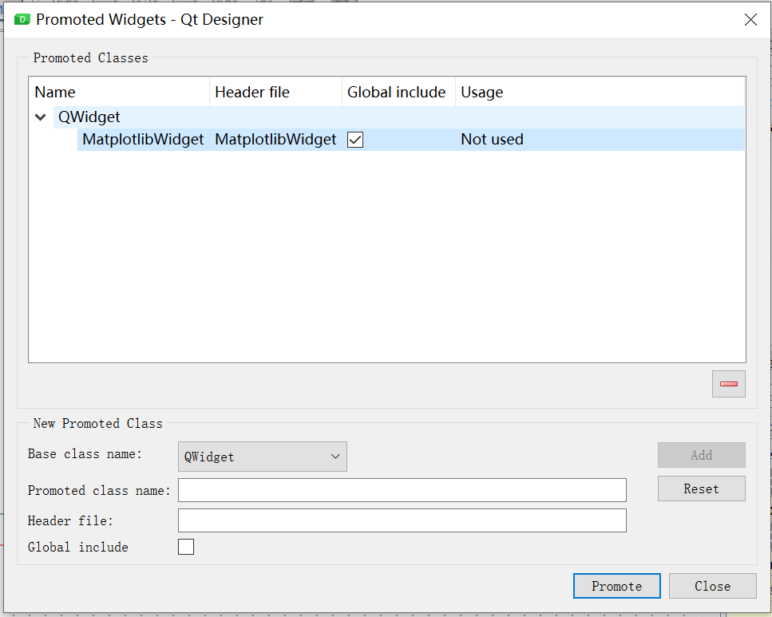Enable Global include for new promoted class
Viewport: 772px width, 617px height.
click(x=185, y=547)
